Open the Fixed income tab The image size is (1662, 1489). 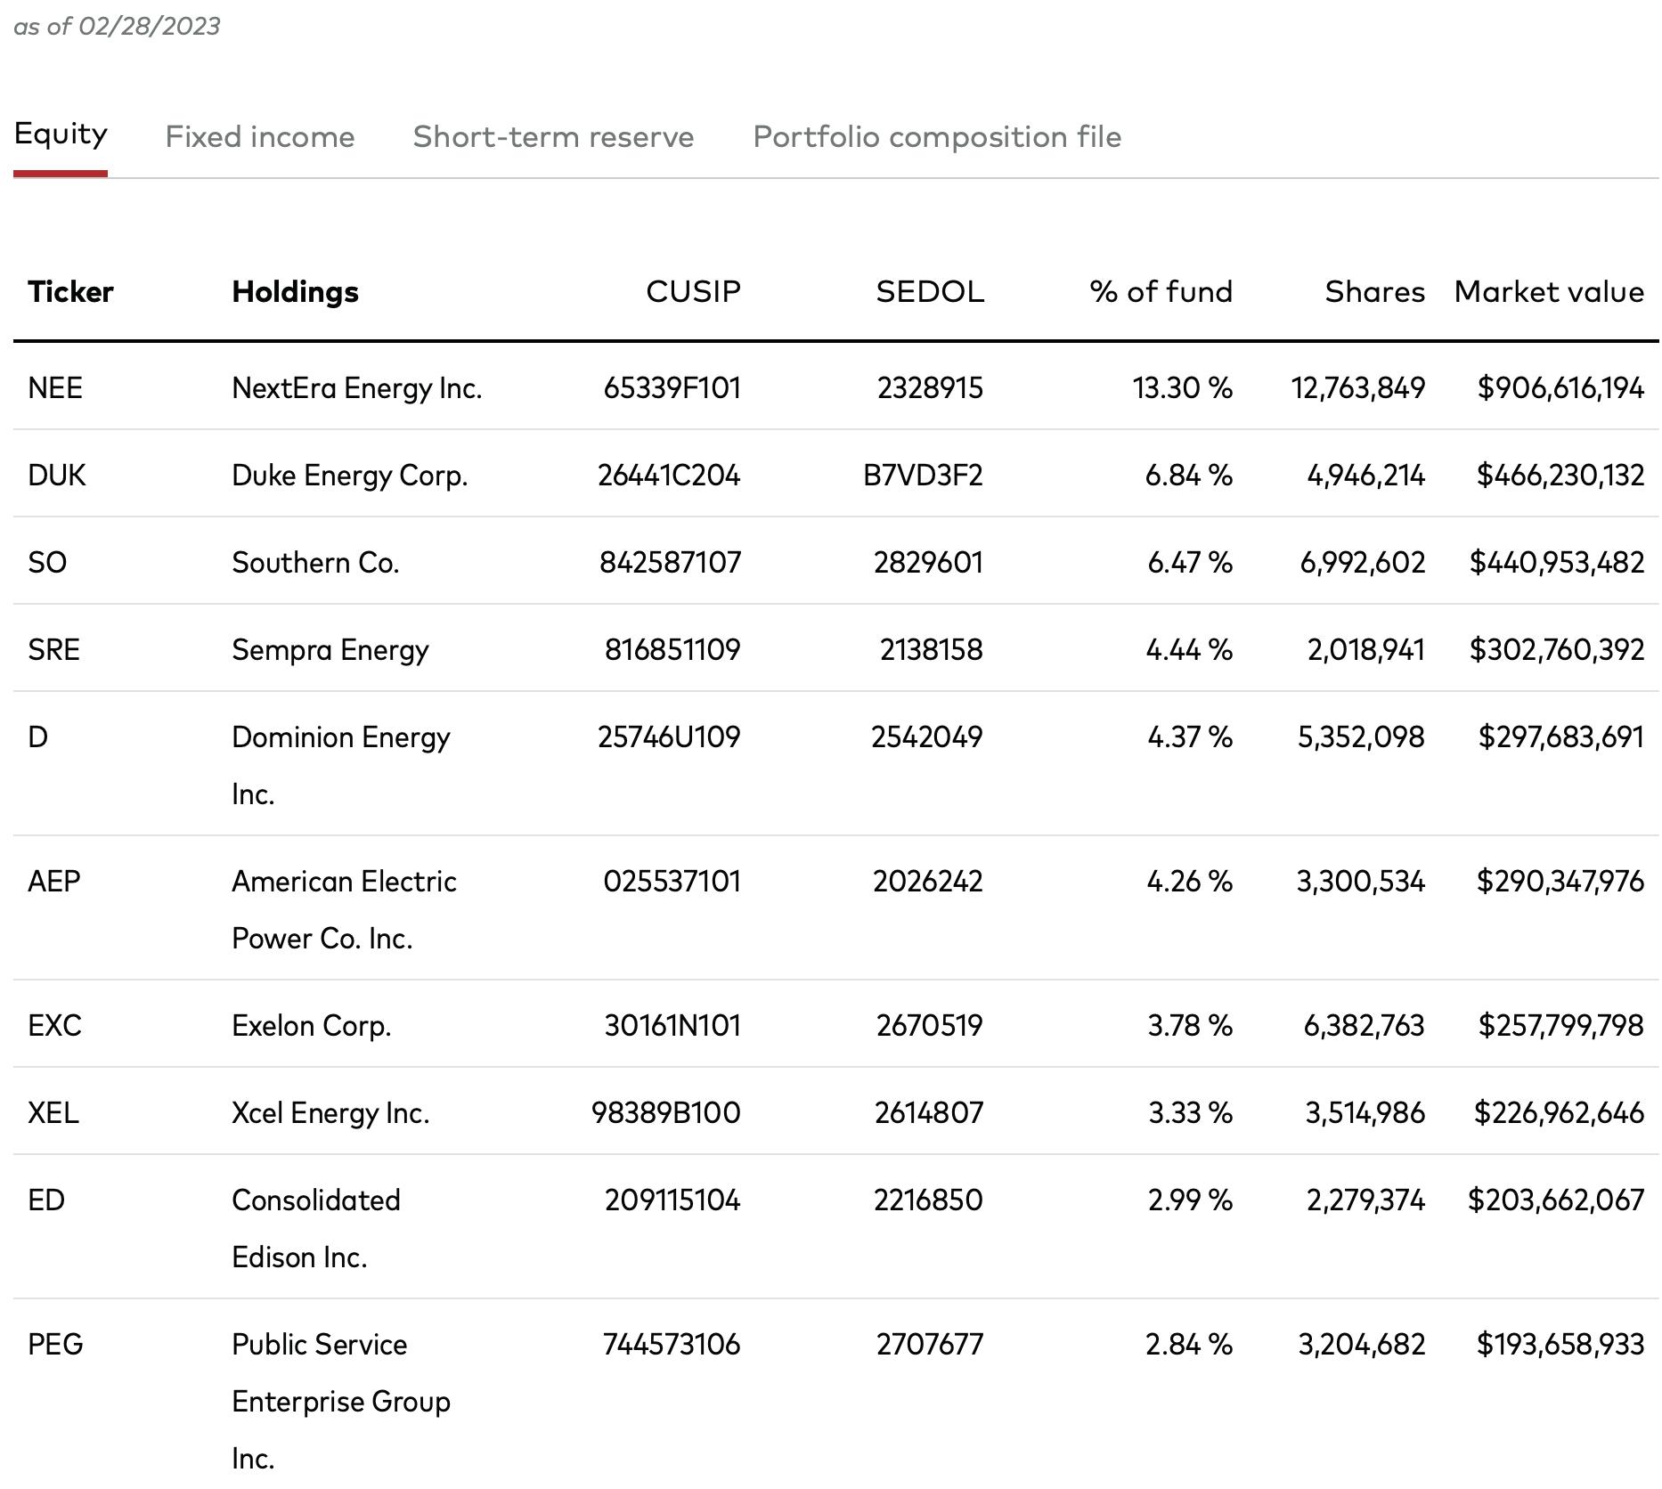coord(260,136)
